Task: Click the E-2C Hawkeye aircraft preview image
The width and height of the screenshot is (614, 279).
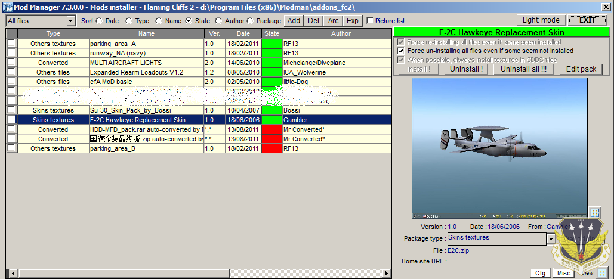Action: (499, 148)
